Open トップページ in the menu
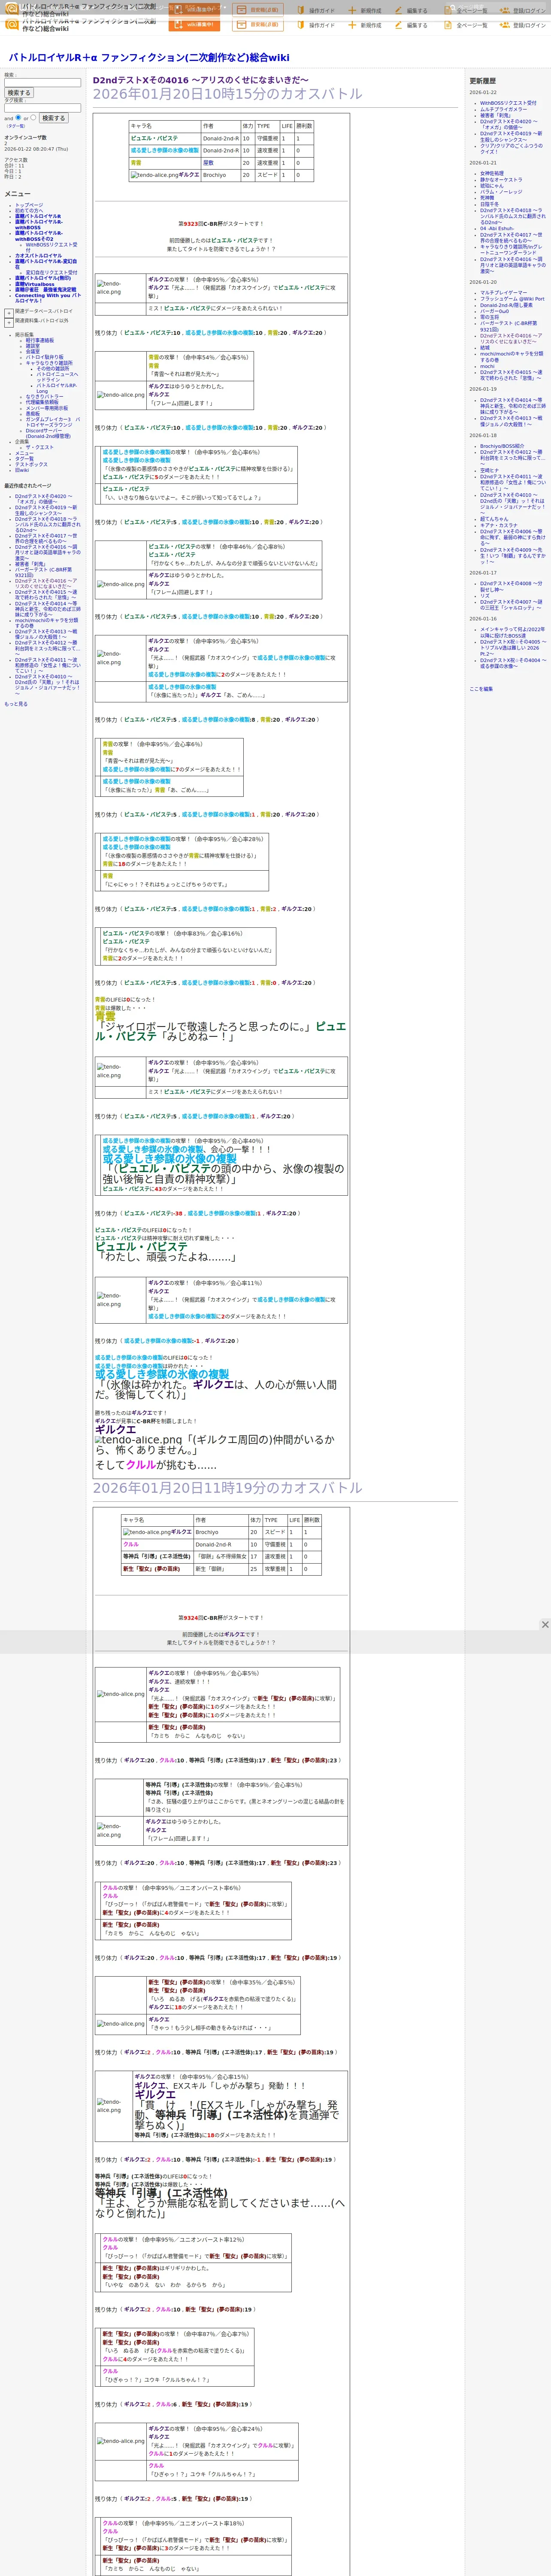Screen dimensions: 551x2576 [x=29, y=205]
